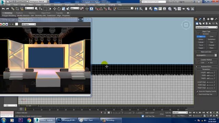Screen dimensions: 219x123
Task: Open Render Setup dialog icon
Action: (175, 9)
